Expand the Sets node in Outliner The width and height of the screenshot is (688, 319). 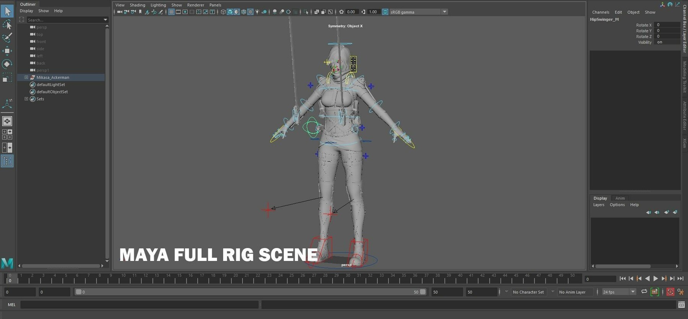[26, 99]
